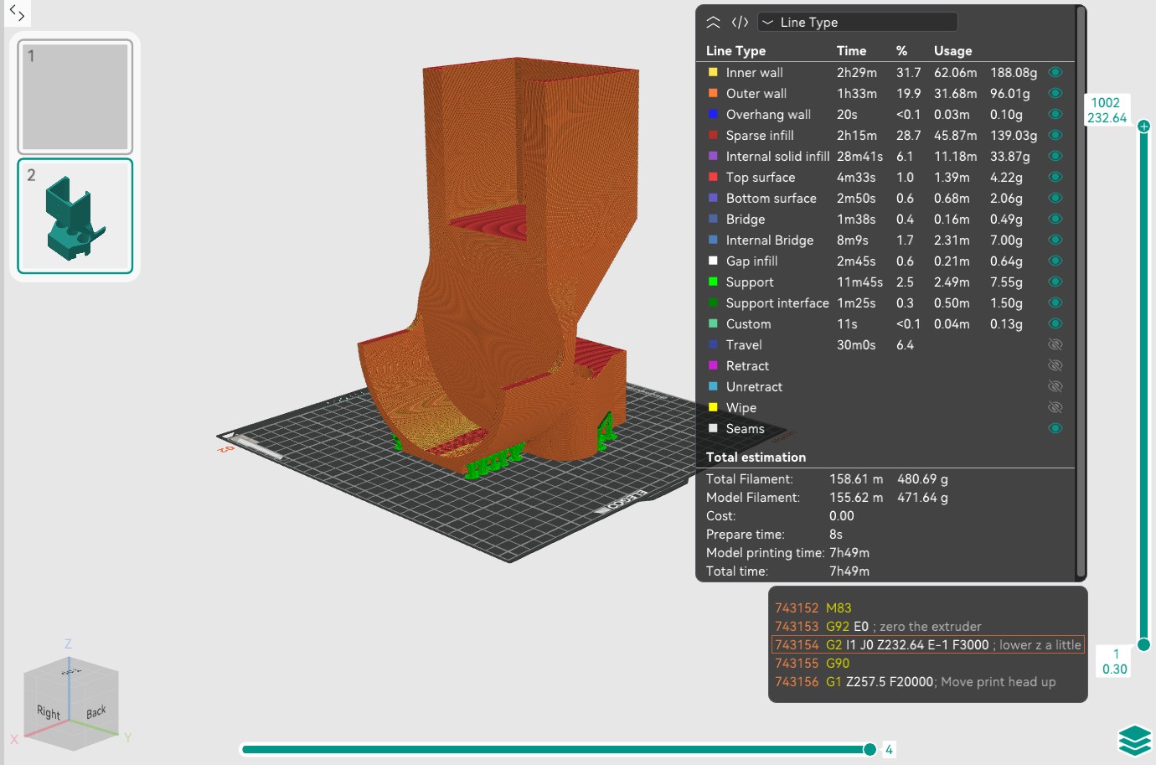
Task: Enable Wipe visibility eye
Action: [x=1055, y=407]
